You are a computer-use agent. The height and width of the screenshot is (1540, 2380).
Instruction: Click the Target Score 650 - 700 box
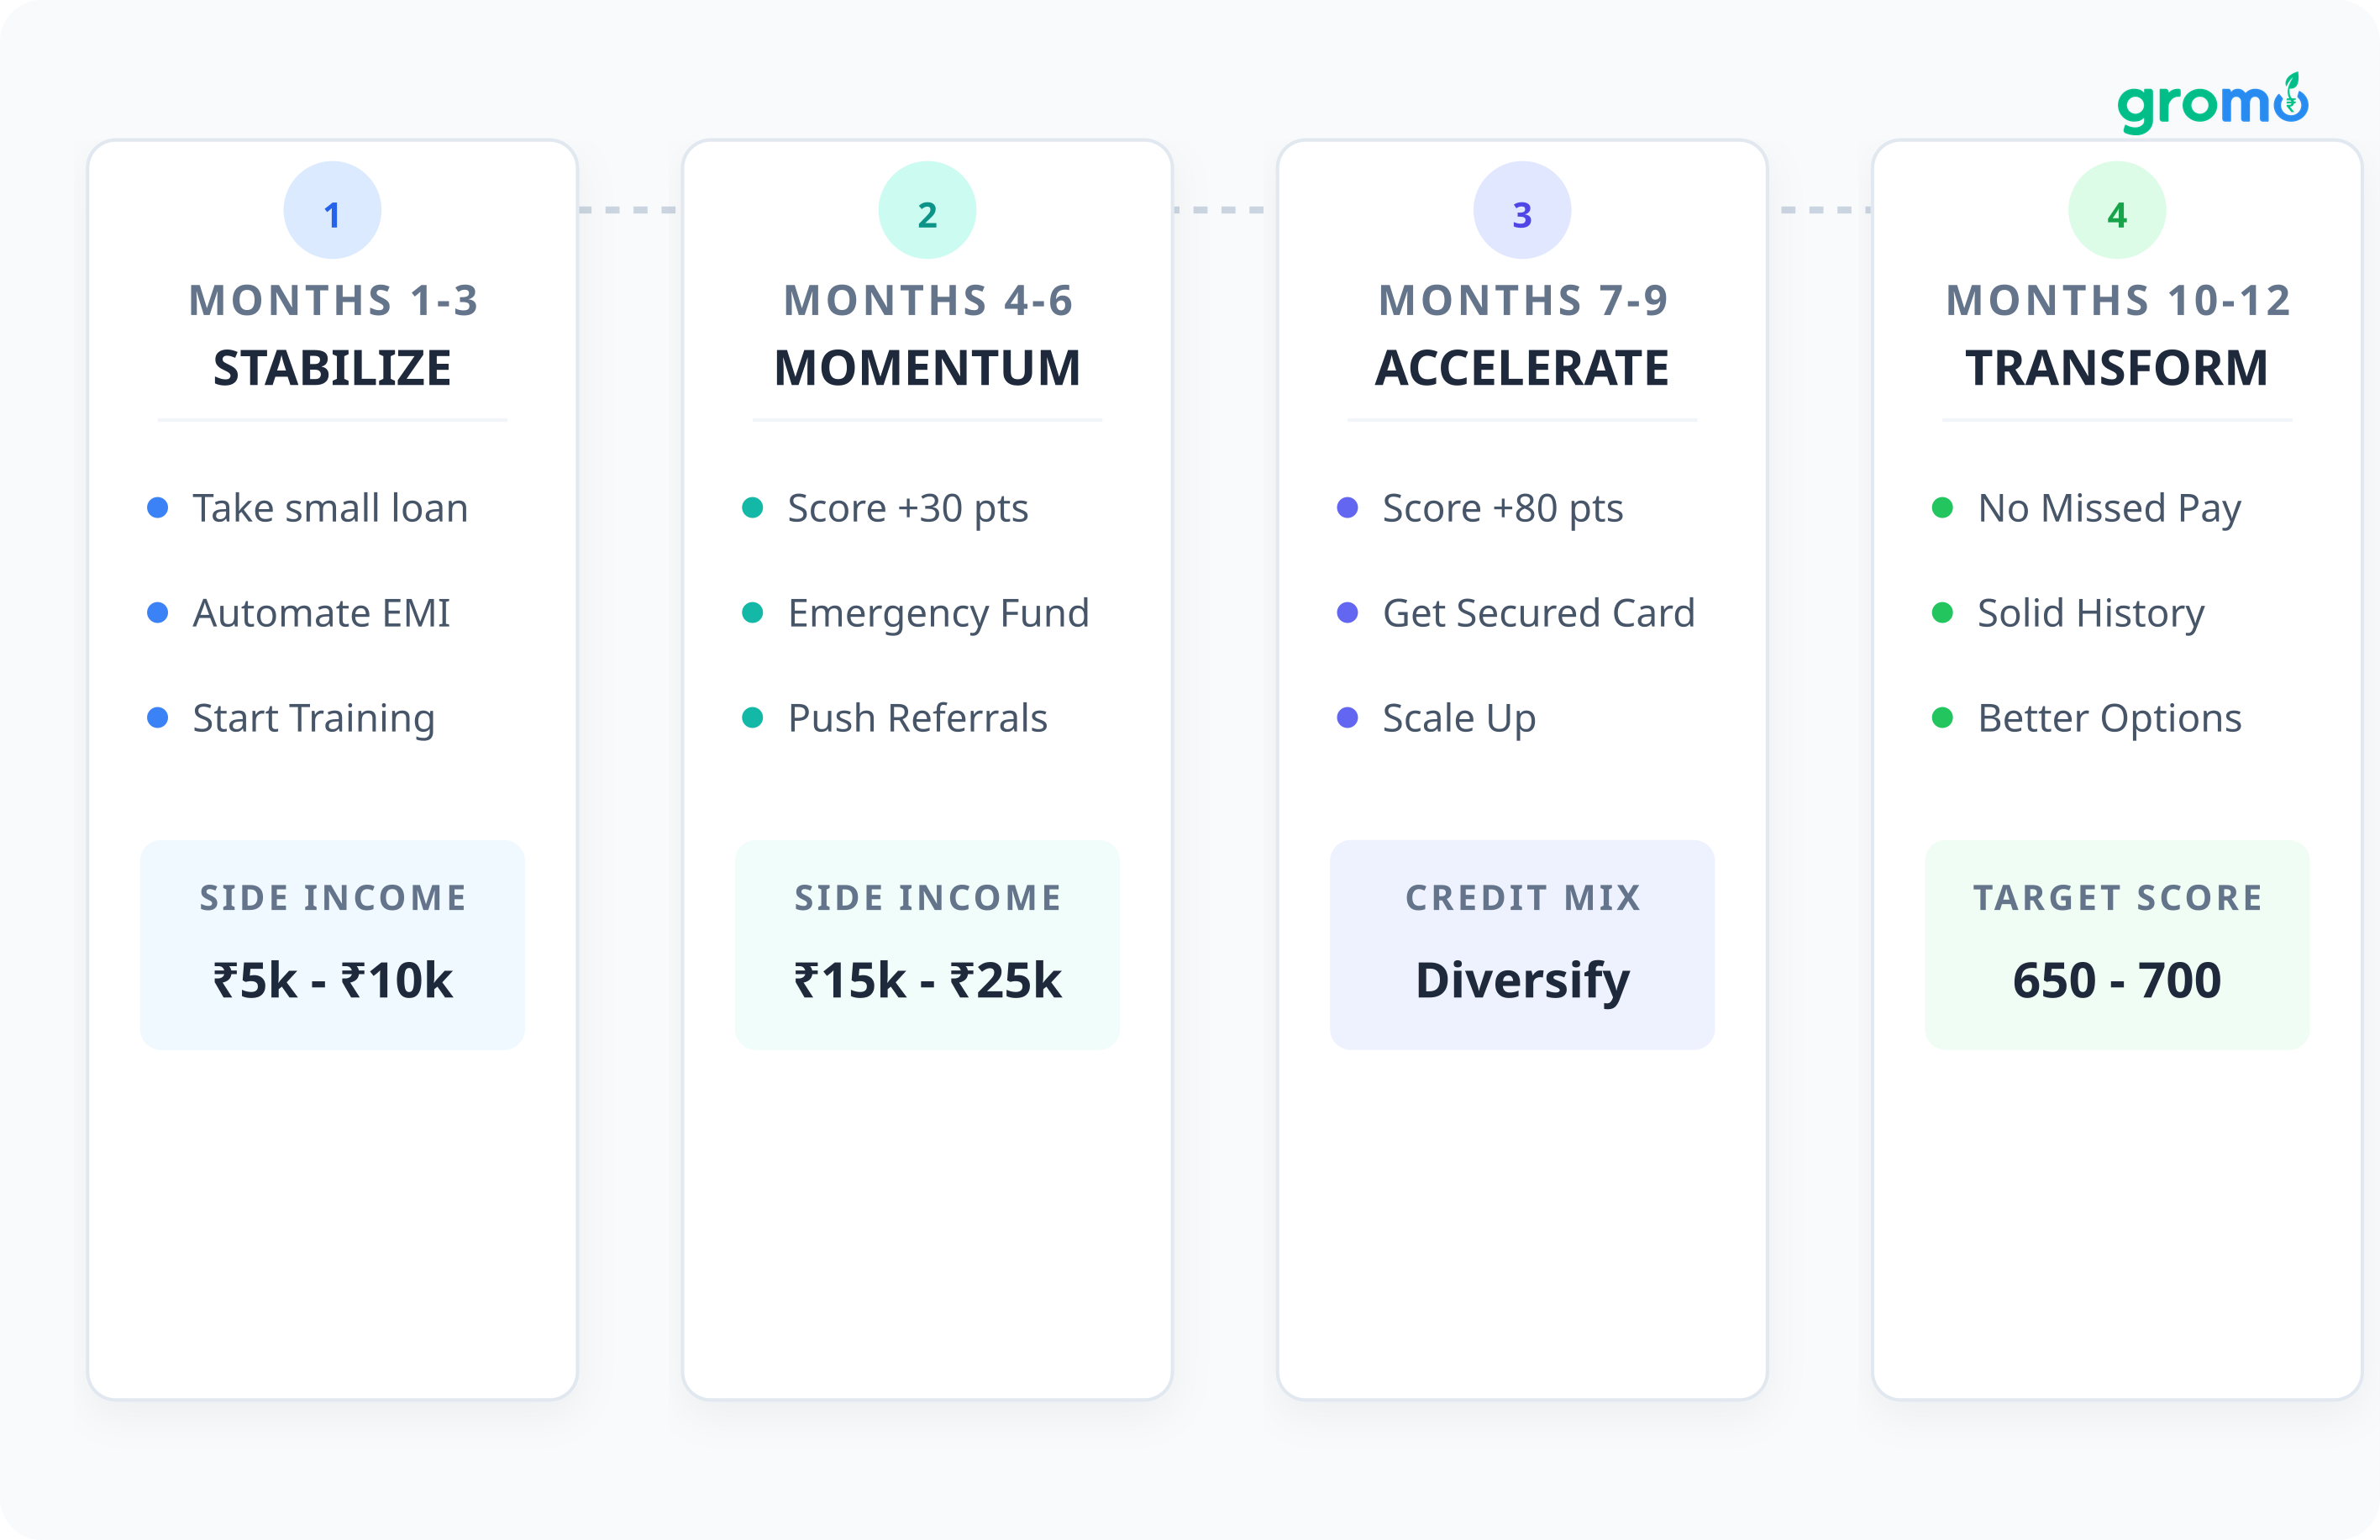coord(2117,945)
